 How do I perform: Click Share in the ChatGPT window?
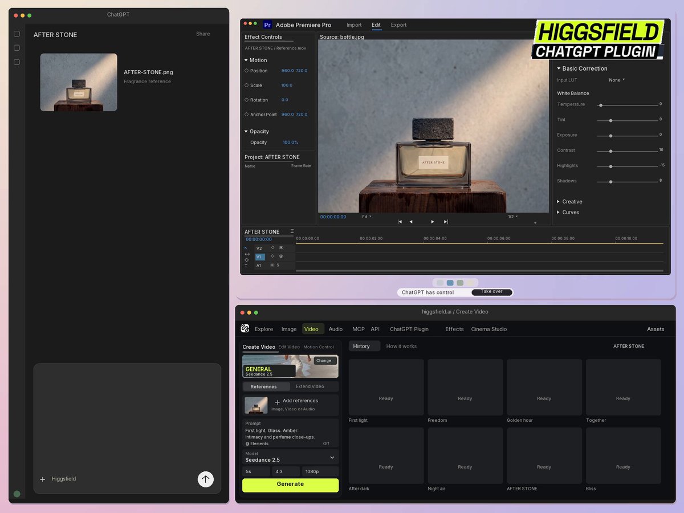(203, 34)
